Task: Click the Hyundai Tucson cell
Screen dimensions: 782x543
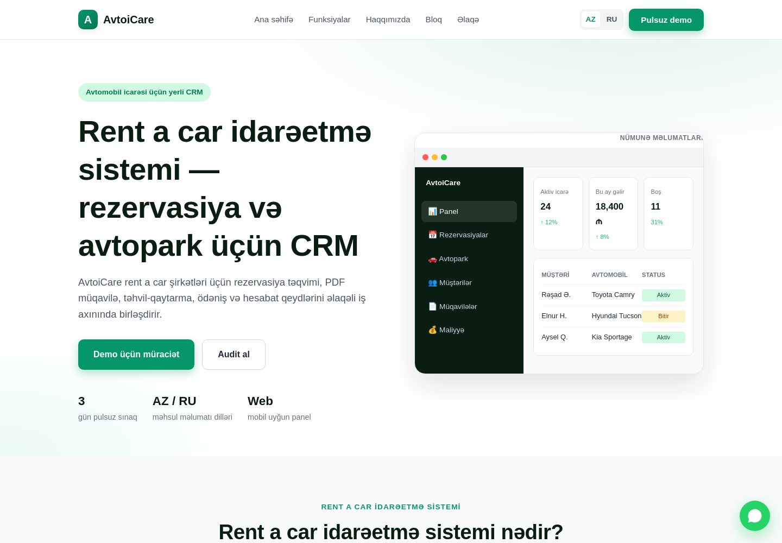Action: click(x=616, y=316)
